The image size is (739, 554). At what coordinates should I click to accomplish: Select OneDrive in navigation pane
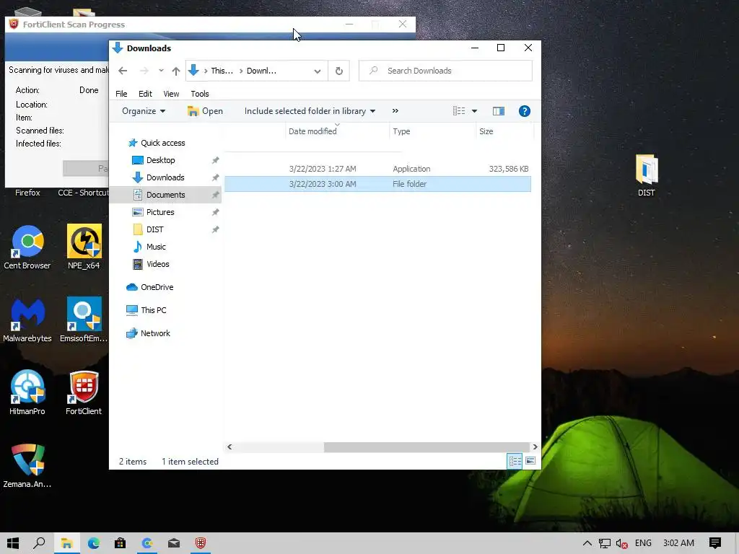tap(157, 287)
